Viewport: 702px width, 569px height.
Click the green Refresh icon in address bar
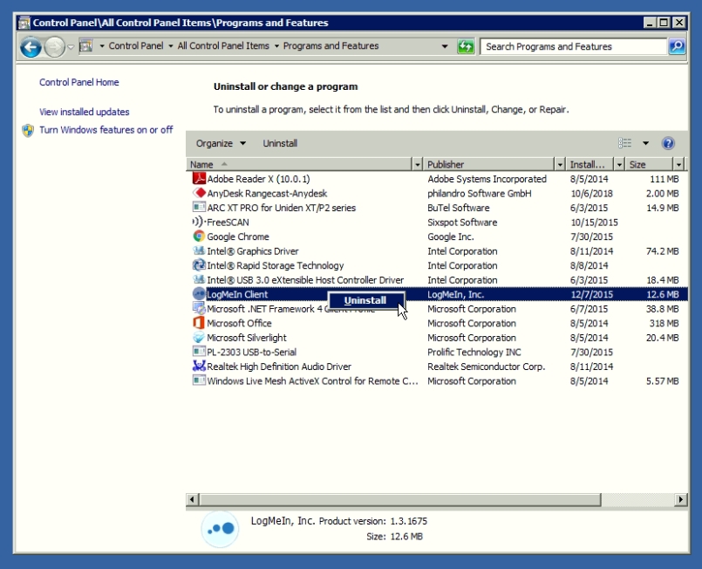(466, 46)
